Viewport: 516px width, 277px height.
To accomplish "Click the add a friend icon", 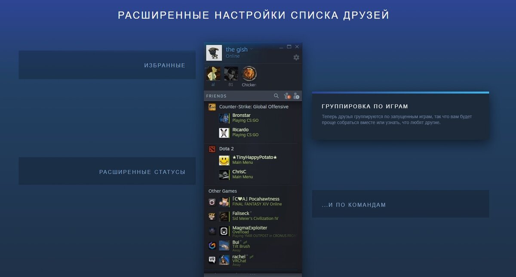I will [296, 96].
